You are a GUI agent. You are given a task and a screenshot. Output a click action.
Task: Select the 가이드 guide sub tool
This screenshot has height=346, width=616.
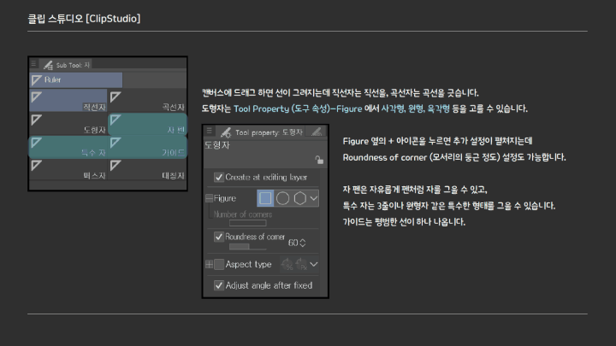pos(147,147)
